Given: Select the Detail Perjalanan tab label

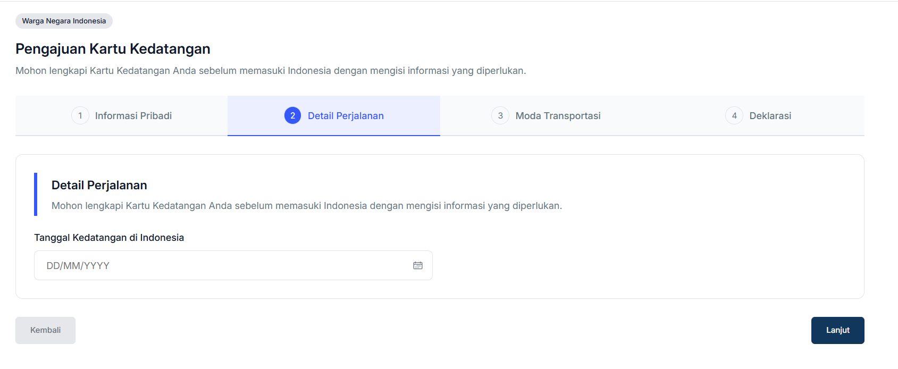Looking at the screenshot, I should (346, 116).
